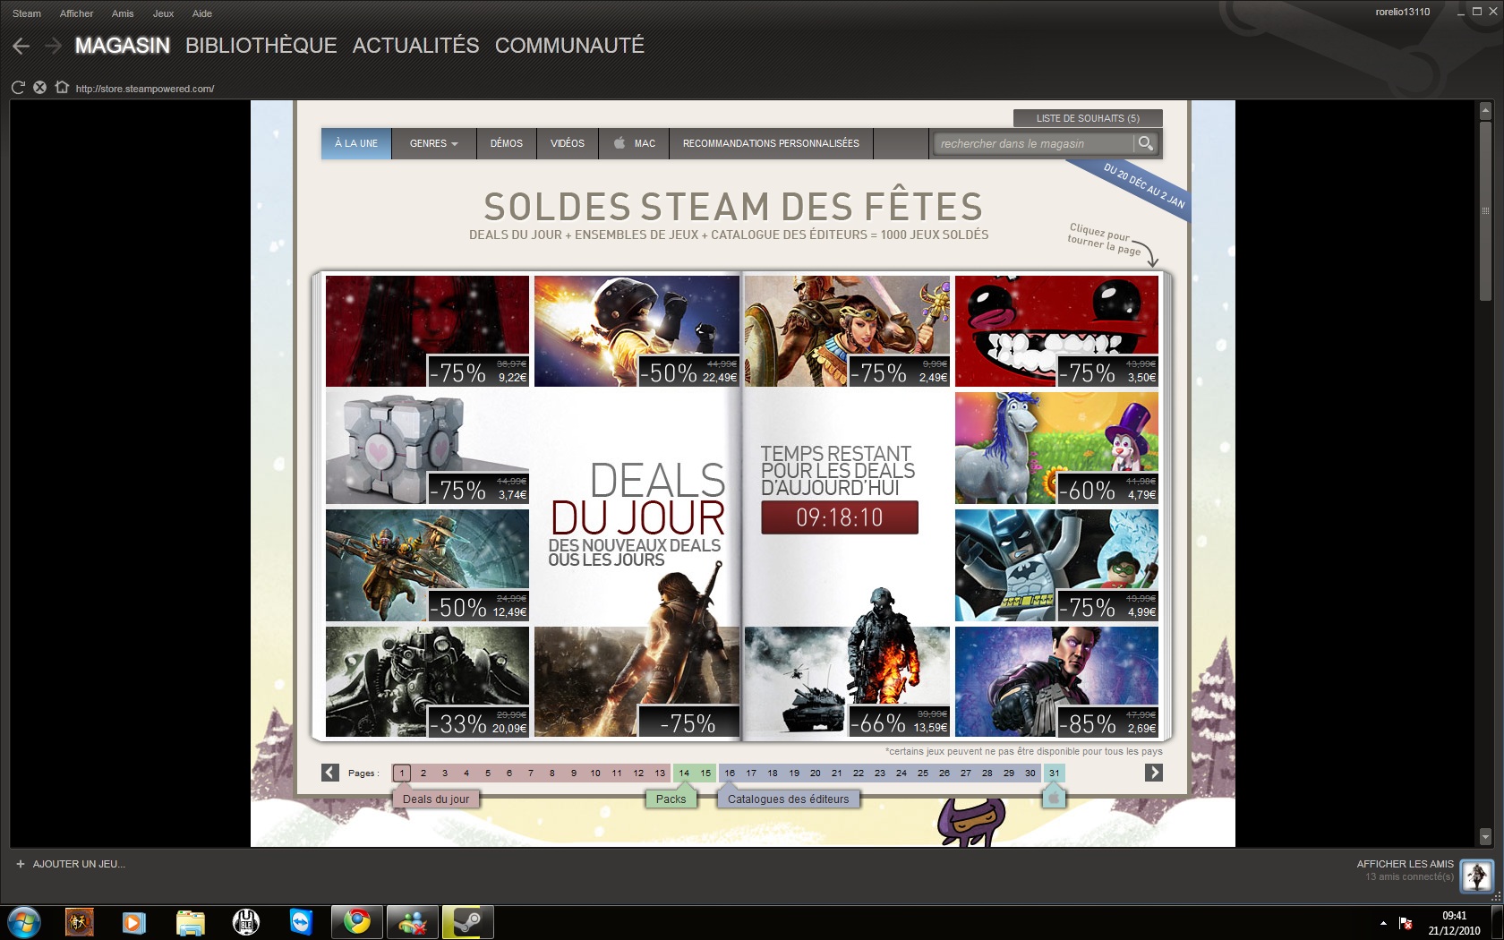This screenshot has height=940, width=1504.
Task: Open the rorelio13110 account menu
Action: (x=1402, y=13)
